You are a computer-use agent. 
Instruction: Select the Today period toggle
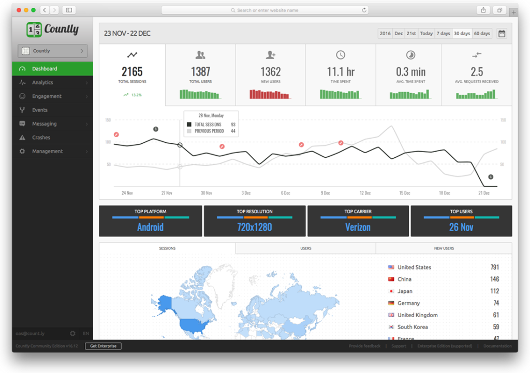(426, 34)
